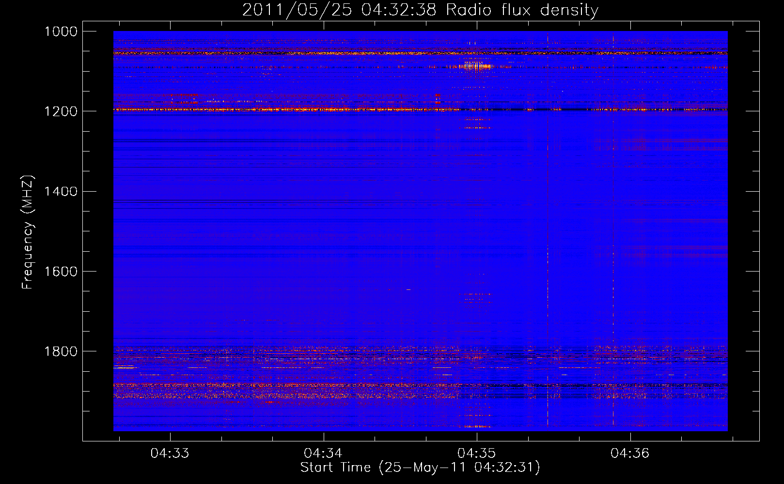Image resolution: width=784 pixels, height=484 pixels.
Task: Click the "Frequency (MHZ)" axis label
Action: click(28, 232)
